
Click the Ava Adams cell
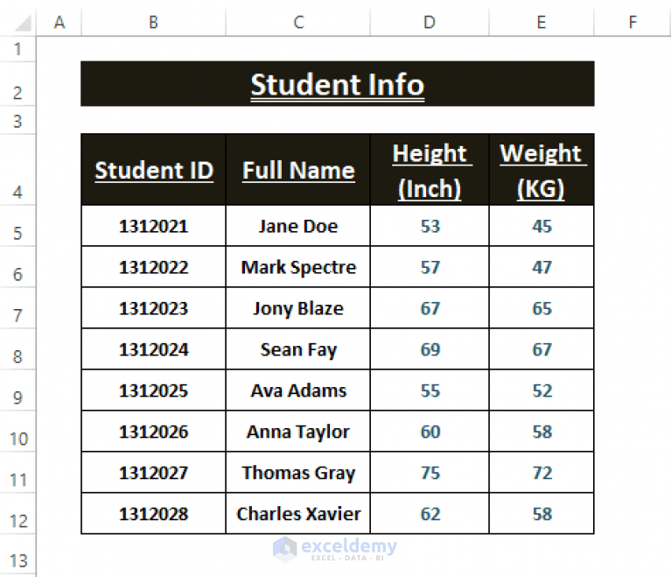click(x=297, y=391)
